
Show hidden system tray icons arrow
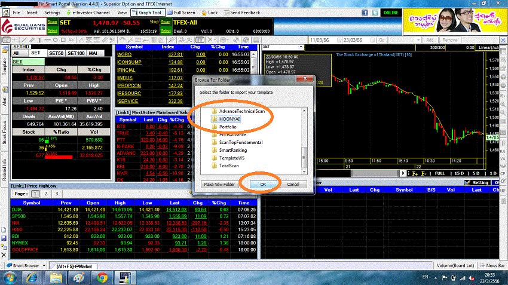pos(436,278)
